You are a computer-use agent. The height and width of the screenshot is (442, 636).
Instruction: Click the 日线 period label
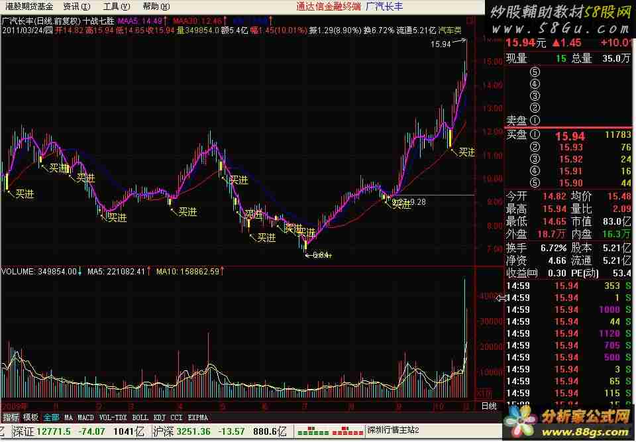[x=489, y=406]
